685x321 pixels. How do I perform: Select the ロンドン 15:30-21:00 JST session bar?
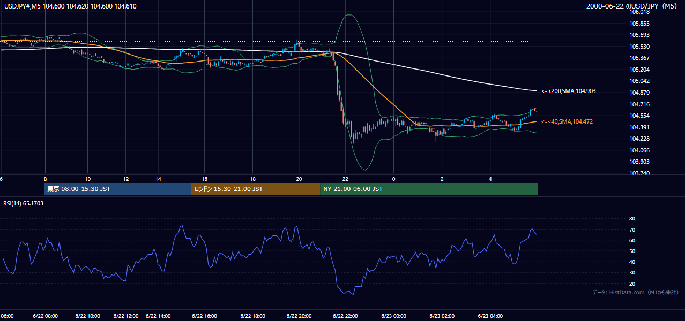[256, 189]
